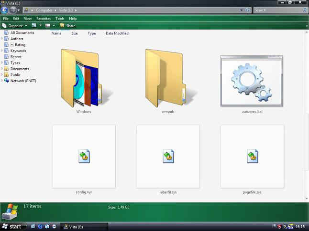Expand the Documents folder in sidebar

(x=2, y=69)
